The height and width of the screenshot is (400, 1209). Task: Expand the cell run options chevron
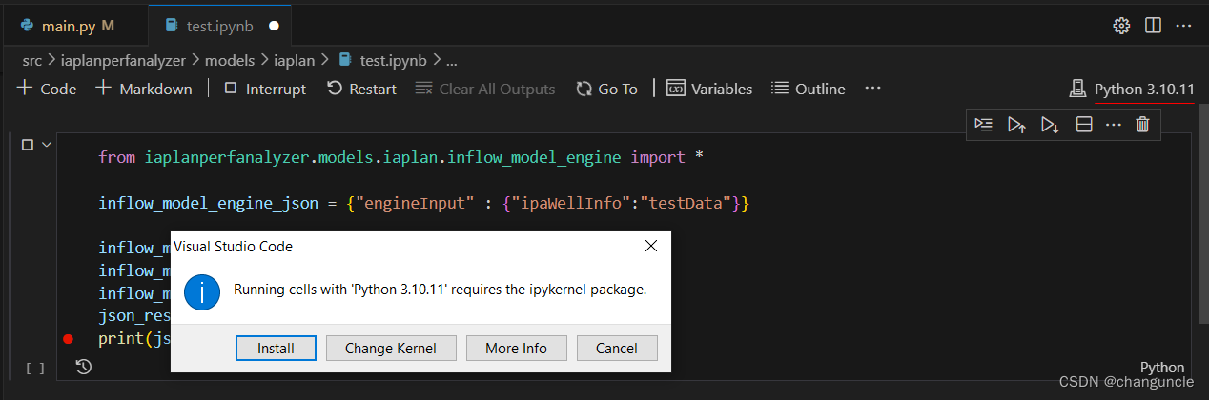45,145
